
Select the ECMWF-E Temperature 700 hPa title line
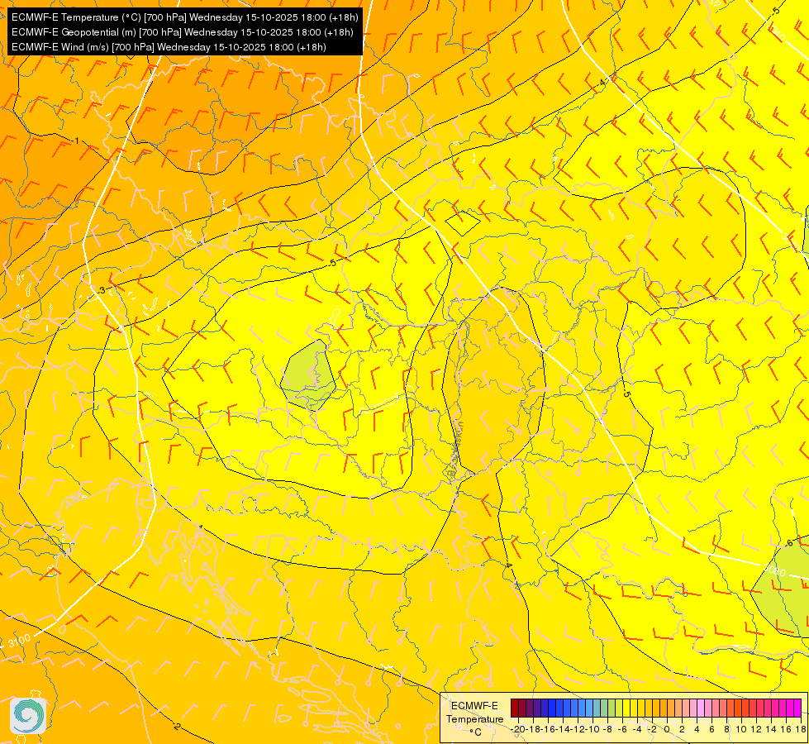click(185, 17)
